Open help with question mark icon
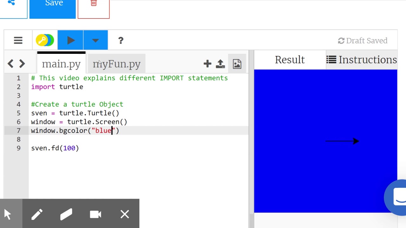The image size is (406, 228). pyautogui.click(x=121, y=41)
